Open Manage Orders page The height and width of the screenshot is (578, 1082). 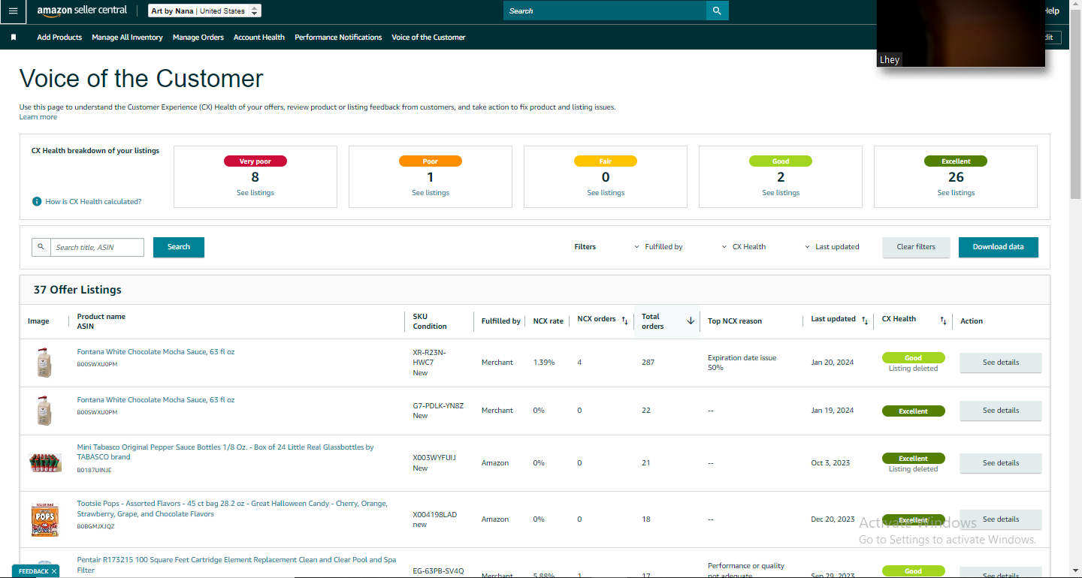click(198, 38)
